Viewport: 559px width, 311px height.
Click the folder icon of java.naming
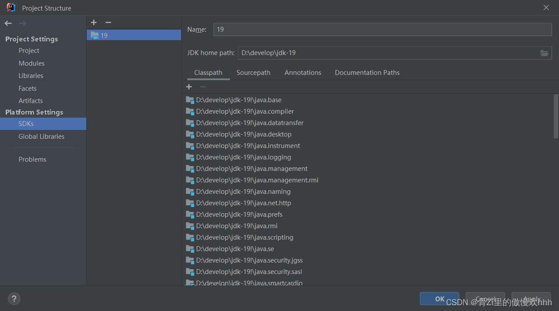point(190,192)
